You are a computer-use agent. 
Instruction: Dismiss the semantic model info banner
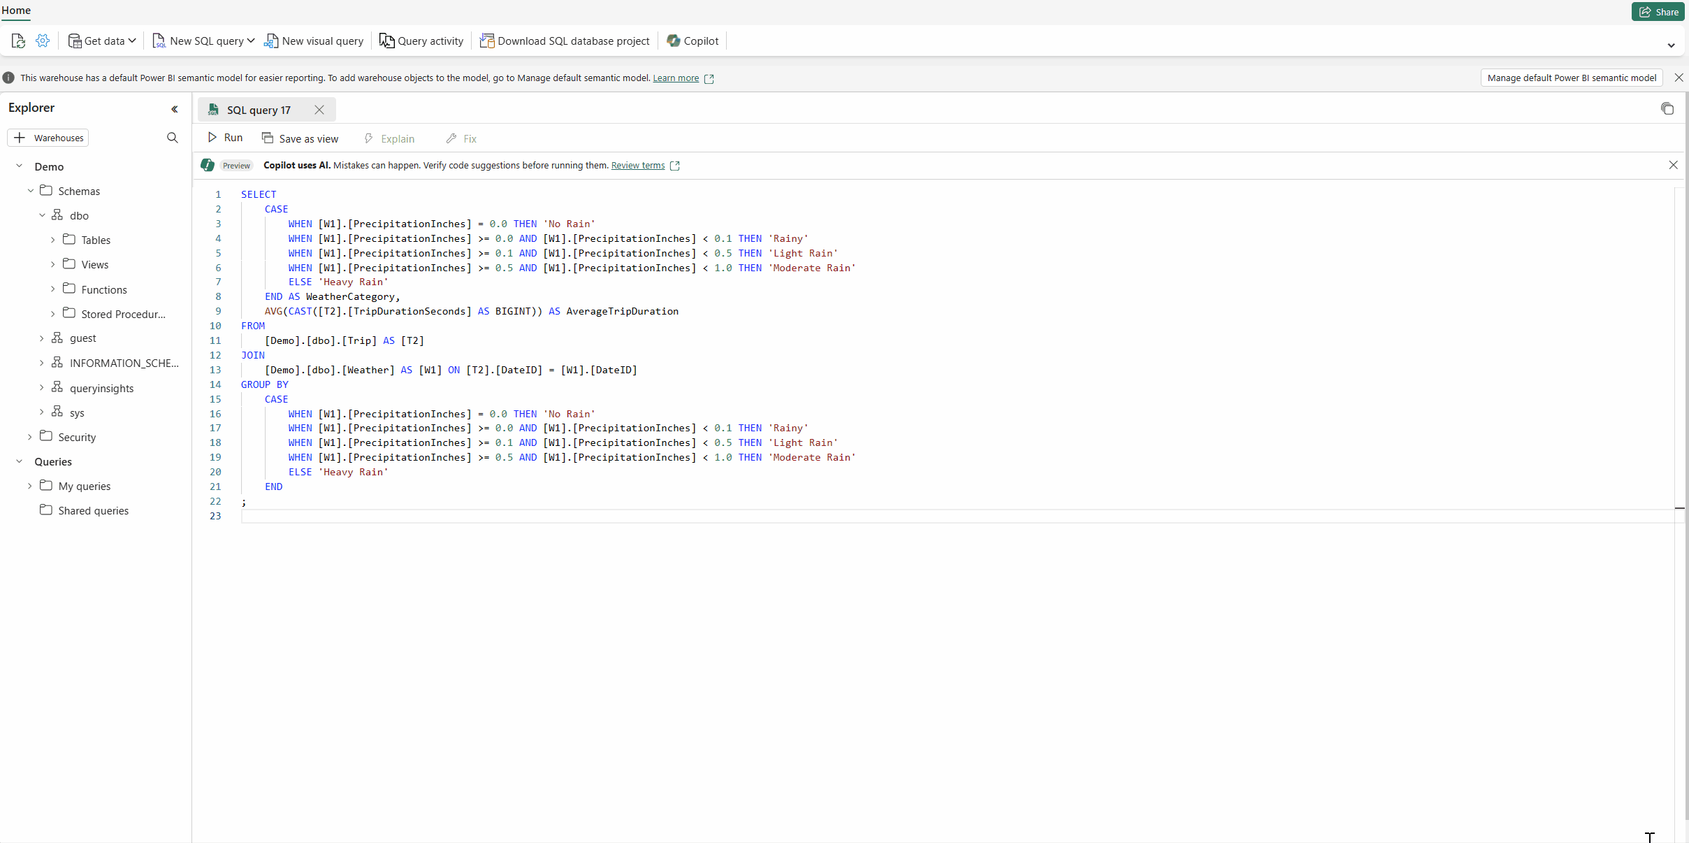1679,78
